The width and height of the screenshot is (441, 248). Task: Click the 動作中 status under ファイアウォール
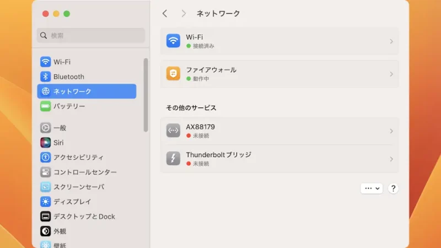pyautogui.click(x=201, y=79)
